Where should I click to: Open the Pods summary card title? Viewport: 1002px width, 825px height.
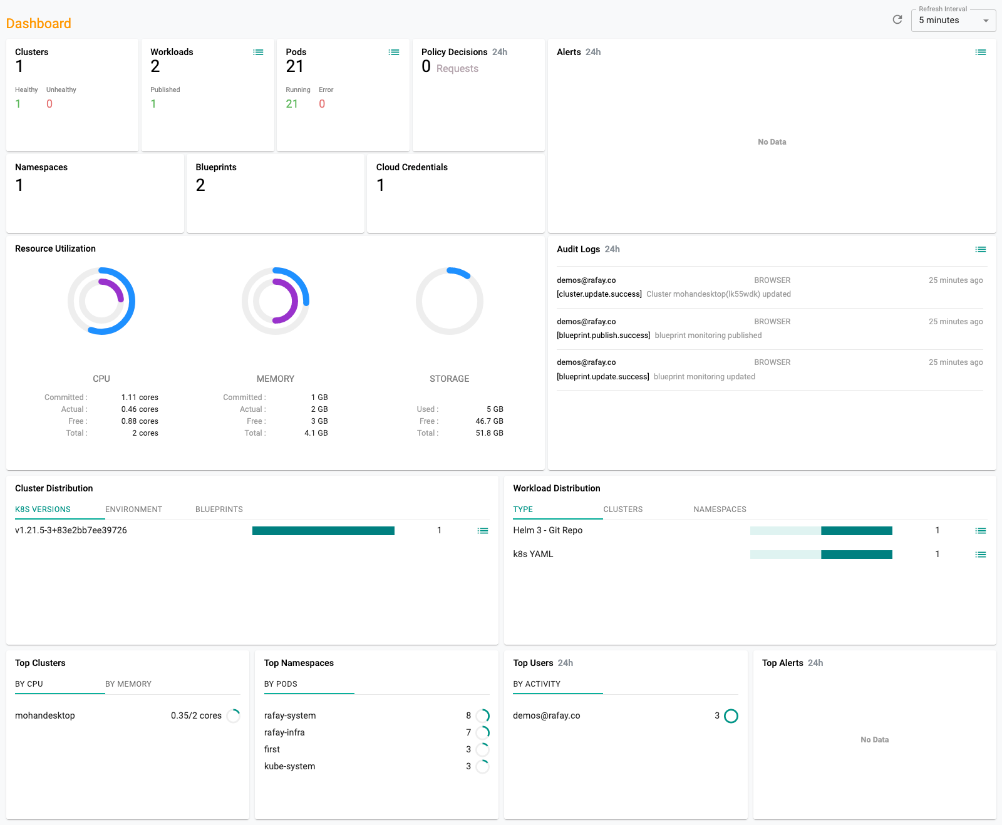tap(296, 52)
